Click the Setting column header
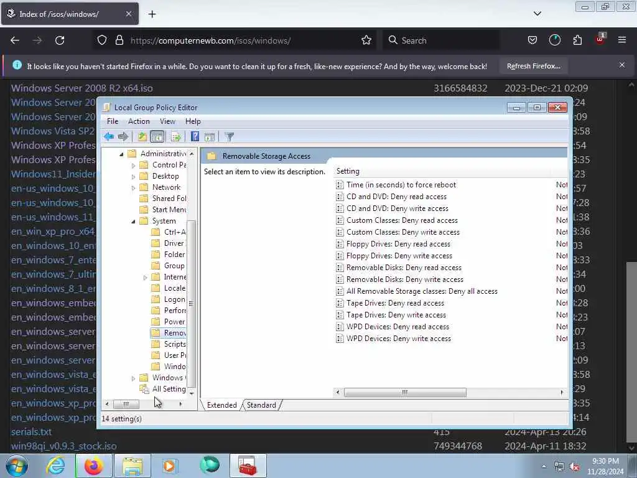 pos(443,171)
